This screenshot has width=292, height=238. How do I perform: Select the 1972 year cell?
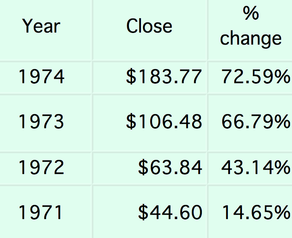point(41,167)
